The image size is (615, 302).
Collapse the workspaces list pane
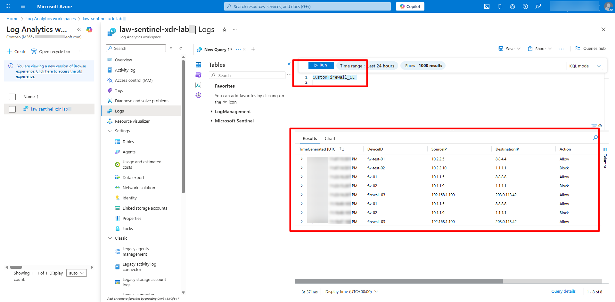(79, 29)
